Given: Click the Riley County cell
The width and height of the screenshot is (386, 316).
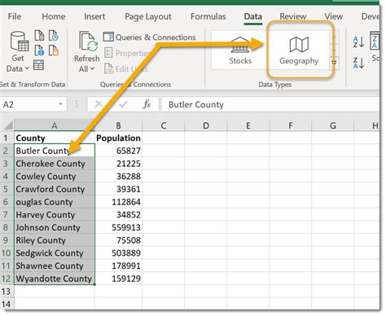Looking at the screenshot, I should (x=55, y=240).
